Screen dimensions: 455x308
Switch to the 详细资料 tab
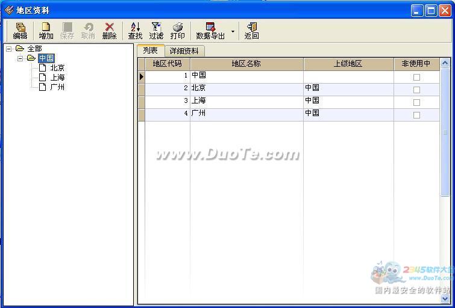pyautogui.click(x=184, y=51)
